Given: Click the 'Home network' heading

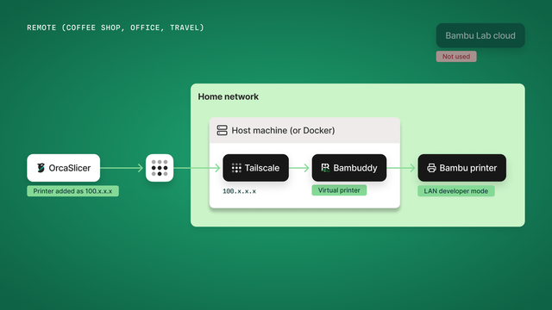Looking at the screenshot, I should point(228,96).
